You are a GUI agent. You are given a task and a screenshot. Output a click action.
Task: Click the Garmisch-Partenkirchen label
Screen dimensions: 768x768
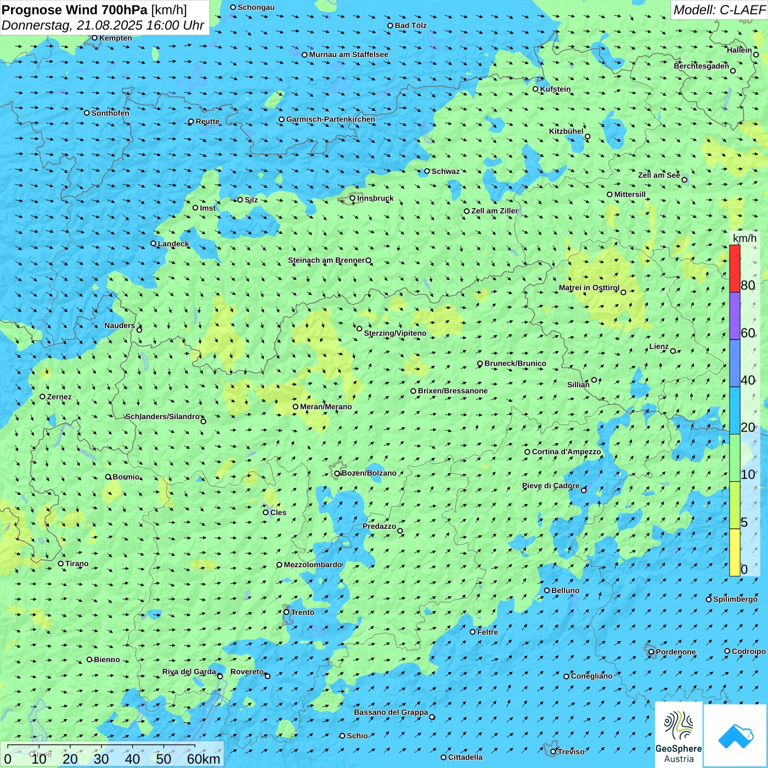(331, 119)
